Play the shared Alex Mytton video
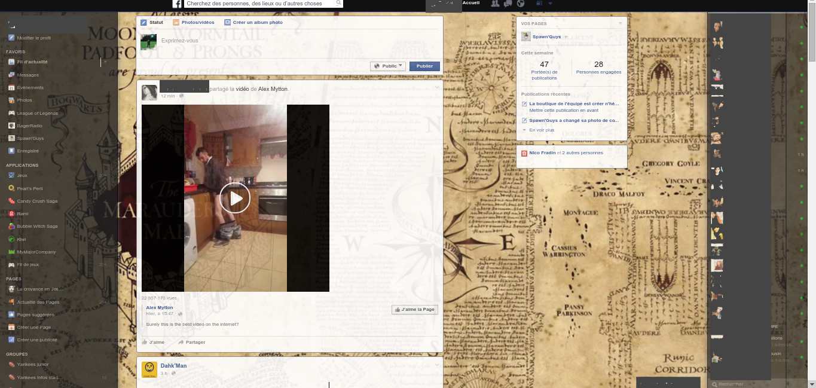Screen dimensions: 816x388 click(x=235, y=198)
